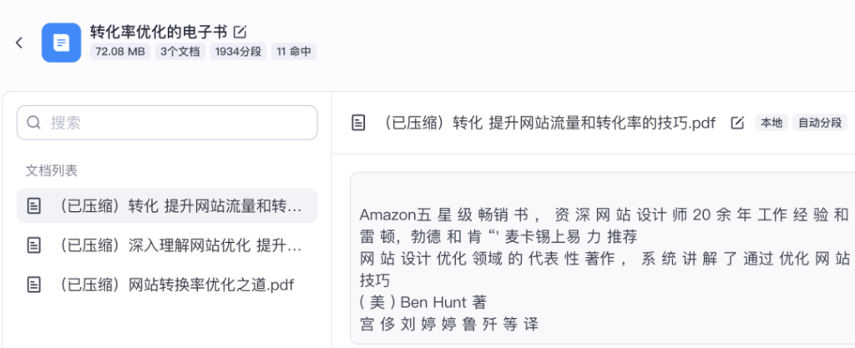
Task: Open the document 网站转换率优化之道.pdf
Action: tap(167, 285)
